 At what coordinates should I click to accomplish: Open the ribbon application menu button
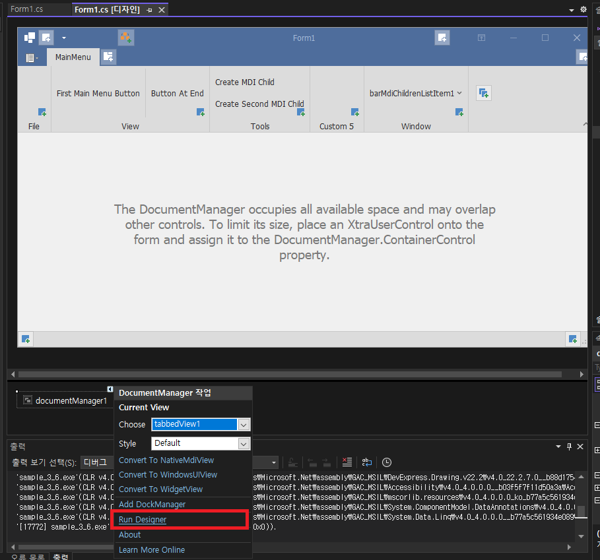pos(32,58)
